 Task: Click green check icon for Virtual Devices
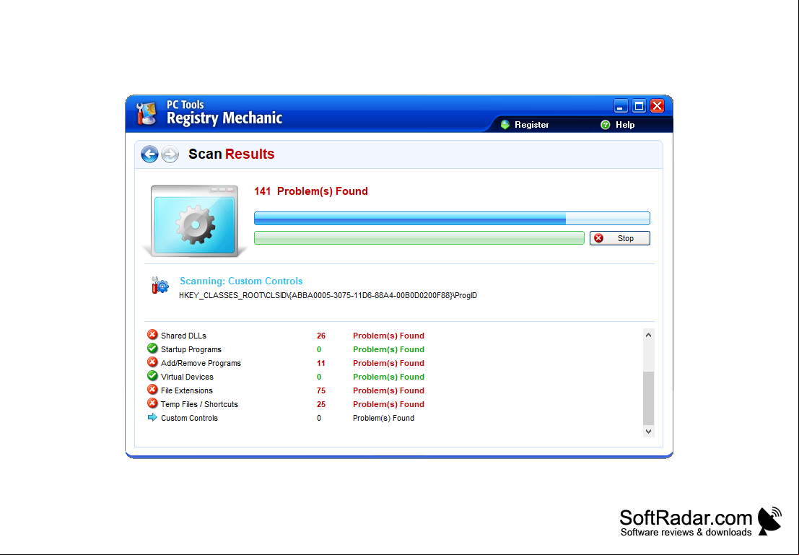152,376
